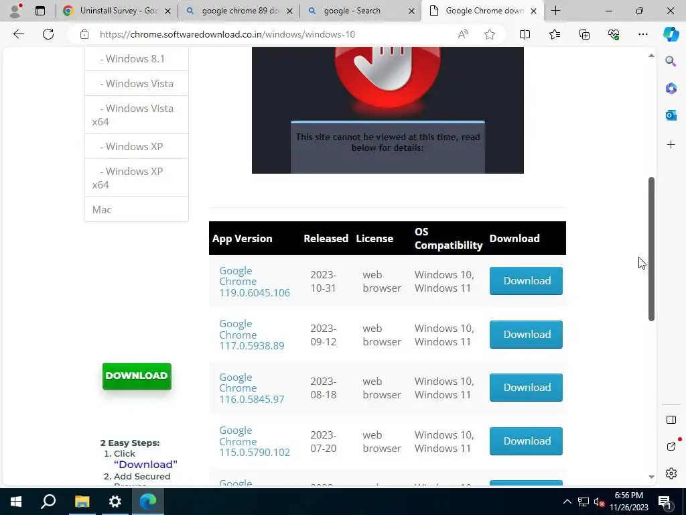View site information lock icon
The height and width of the screenshot is (515, 686).
pyautogui.click(x=84, y=34)
